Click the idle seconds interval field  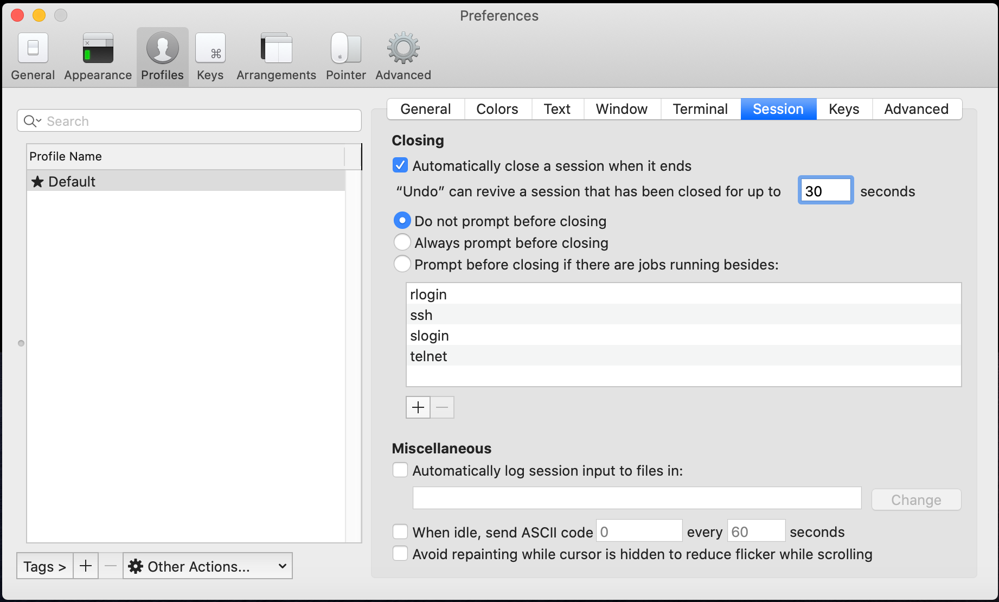tap(756, 531)
